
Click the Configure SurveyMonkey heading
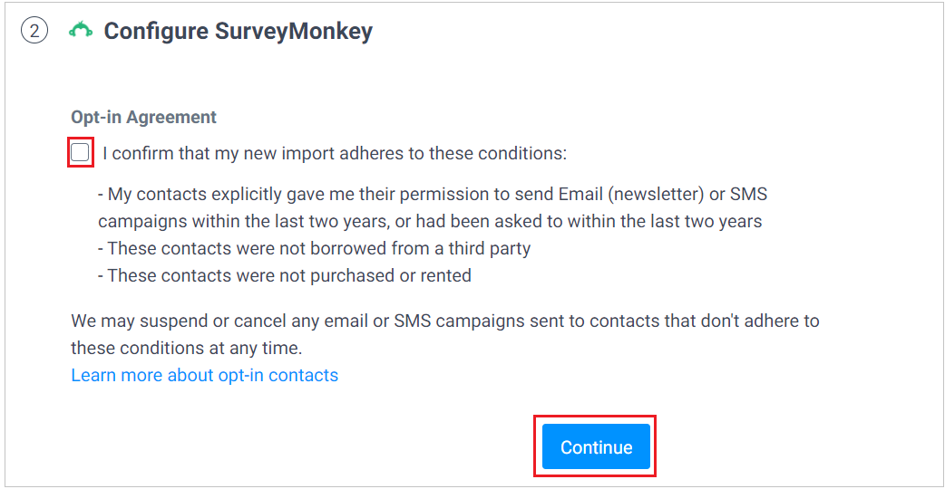[x=238, y=31]
